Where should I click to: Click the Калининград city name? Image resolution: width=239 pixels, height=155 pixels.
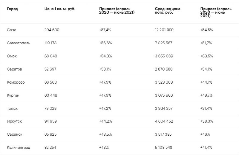[19, 148]
